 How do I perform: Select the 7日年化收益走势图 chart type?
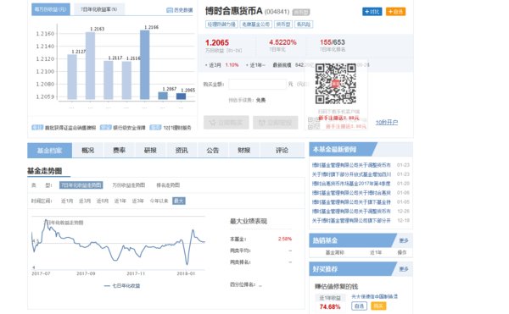pyautogui.click(x=81, y=185)
